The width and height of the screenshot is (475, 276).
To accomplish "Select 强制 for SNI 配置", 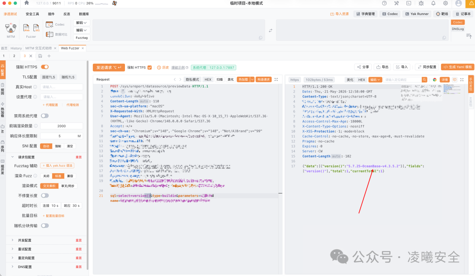I will [x=58, y=146].
